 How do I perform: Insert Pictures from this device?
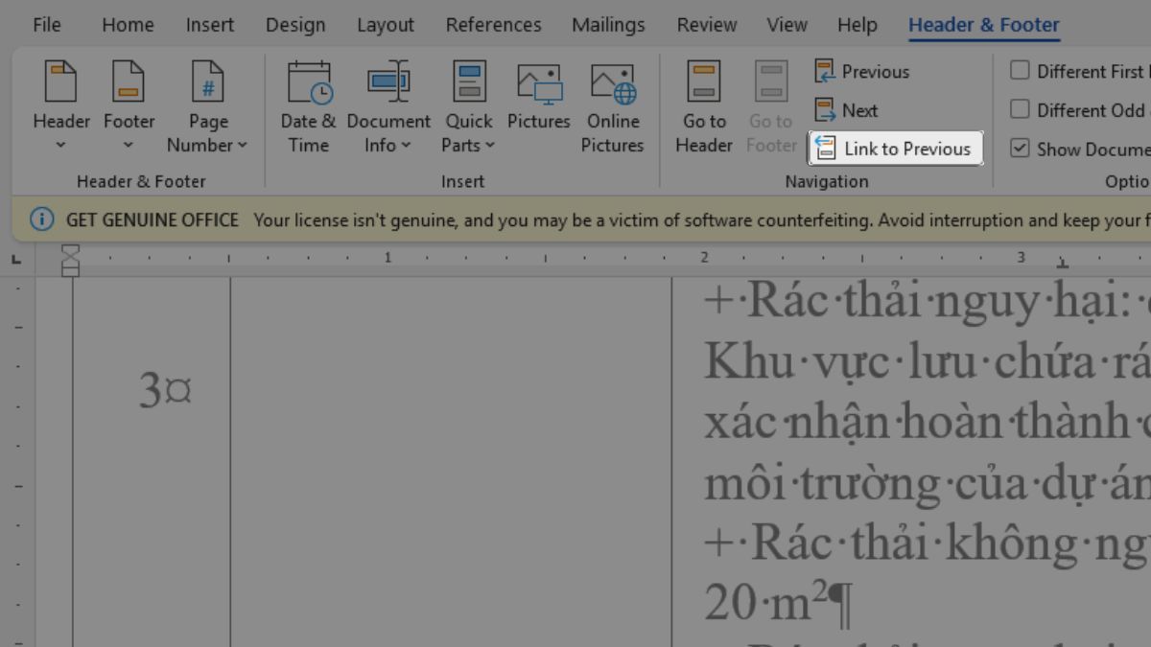[x=539, y=98]
